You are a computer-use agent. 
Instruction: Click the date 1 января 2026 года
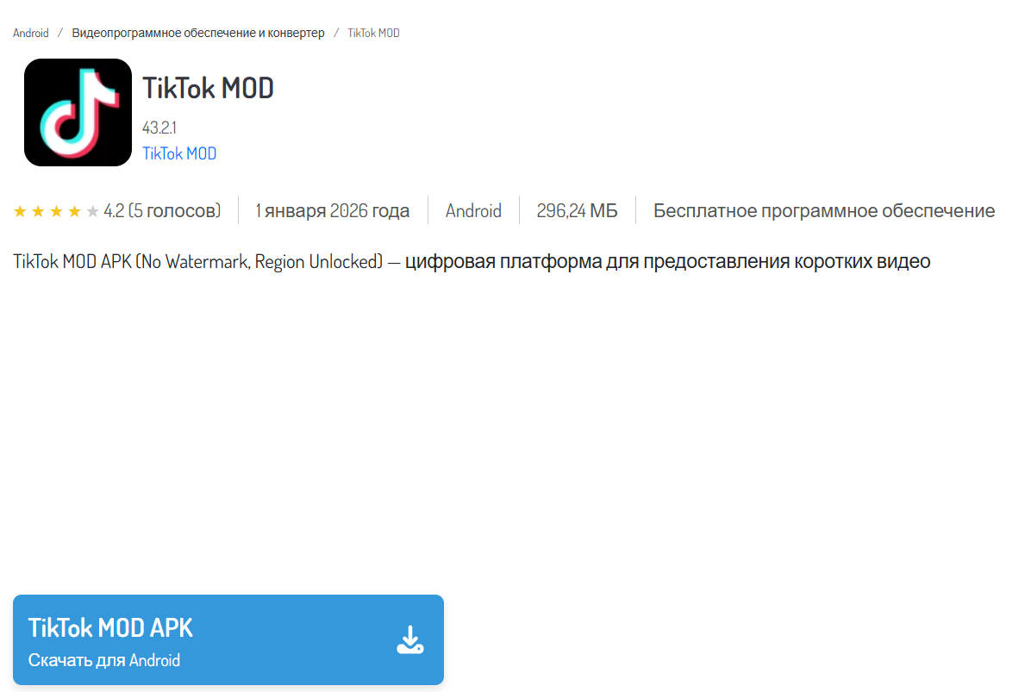333,211
